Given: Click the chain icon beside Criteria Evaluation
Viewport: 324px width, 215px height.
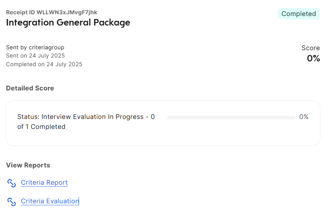Looking at the screenshot, I should coord(12,202).
